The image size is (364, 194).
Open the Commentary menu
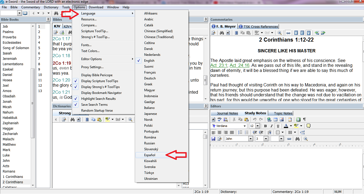coord(31,7)
